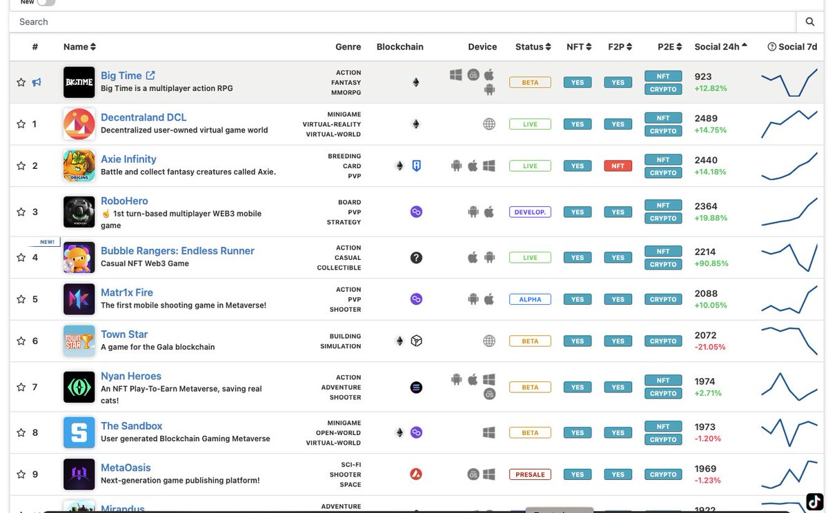Viewport: 828px width, 513px height.
Task: Sort table by Name column
Action: pyautogui.click(x=79, y=47)
